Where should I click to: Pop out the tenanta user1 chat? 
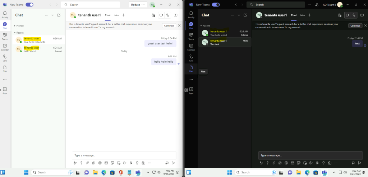tap(362, 15)
